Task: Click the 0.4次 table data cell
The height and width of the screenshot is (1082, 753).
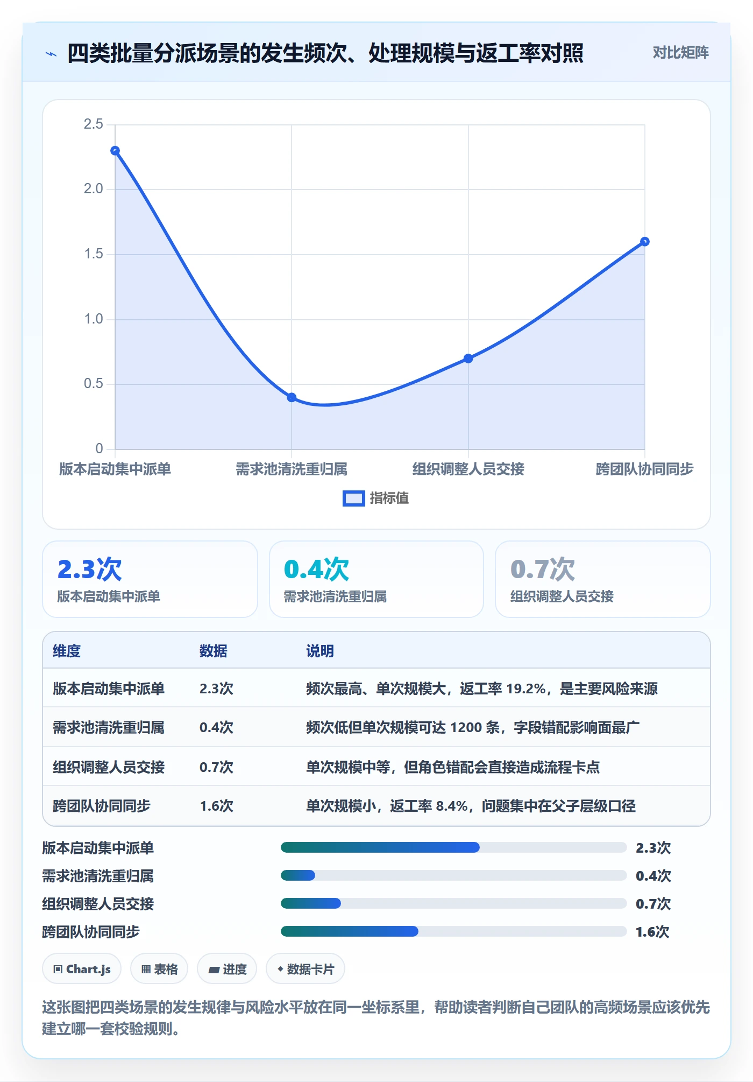Action: (216, 728)
